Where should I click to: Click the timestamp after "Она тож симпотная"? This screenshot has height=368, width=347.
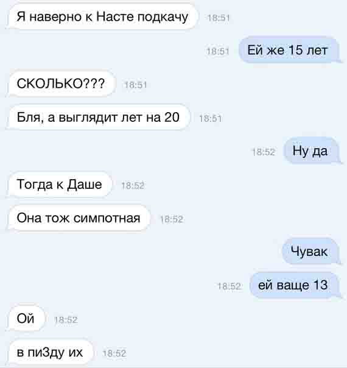pos(172,219)
